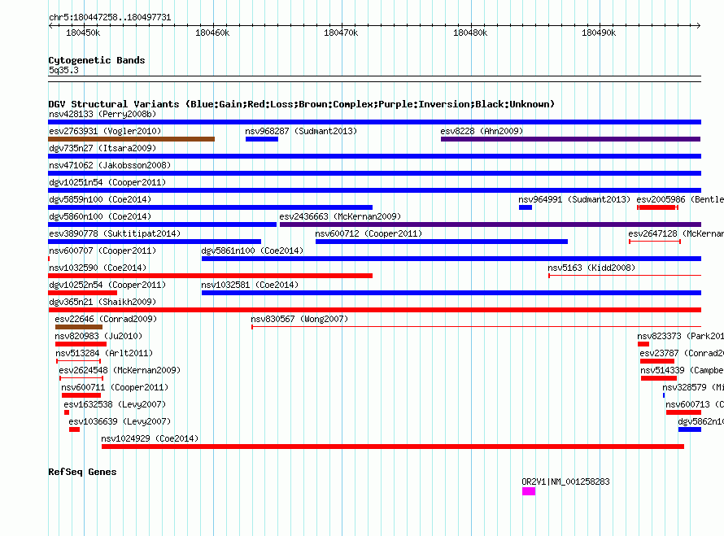Viewport: 724px width, 536px height.
Task: Click the 180450k ruler tick label
Action: 83,33
